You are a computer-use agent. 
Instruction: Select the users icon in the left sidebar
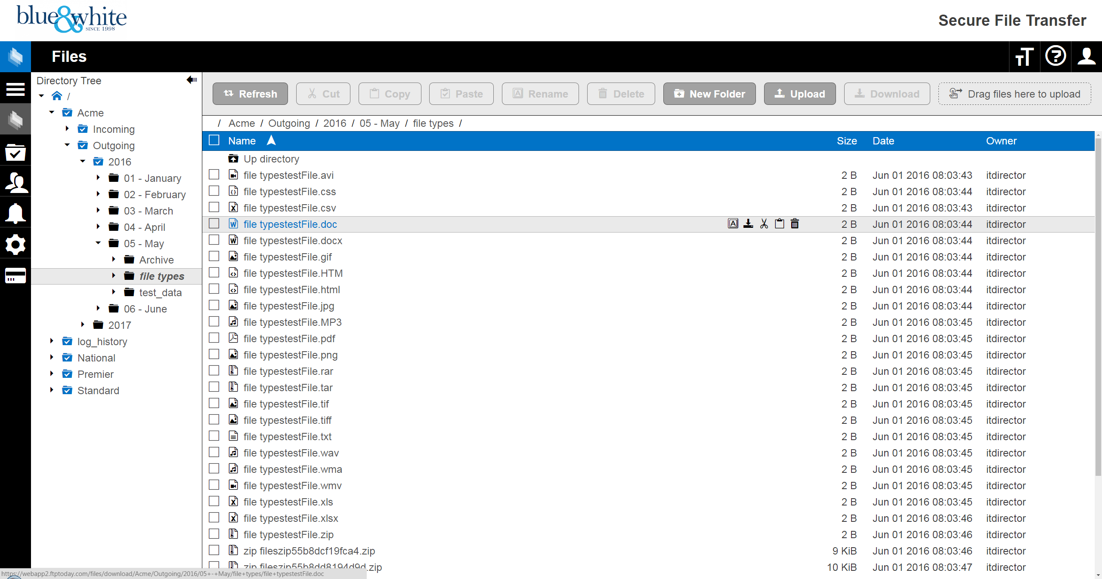coord(15,182)
